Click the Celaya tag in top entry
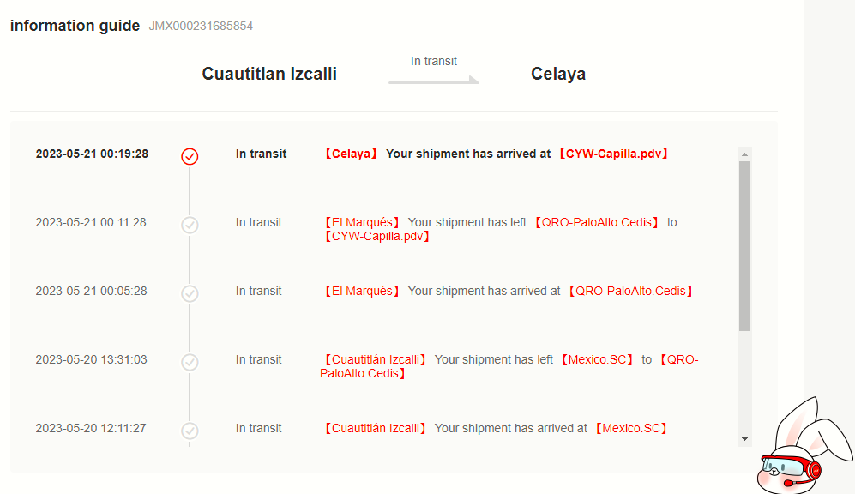855x494 pixels. pyautogui.click(x=350, y=154)
